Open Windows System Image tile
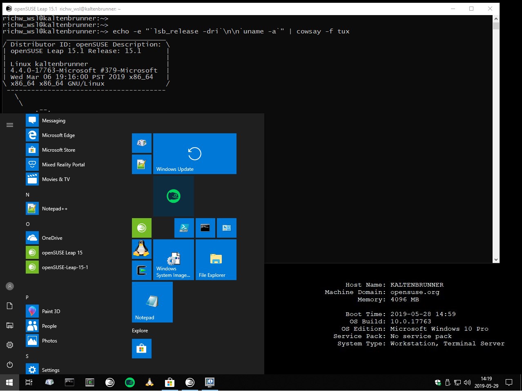The width and height of the screenshot is (522, 391). [174, 260]
